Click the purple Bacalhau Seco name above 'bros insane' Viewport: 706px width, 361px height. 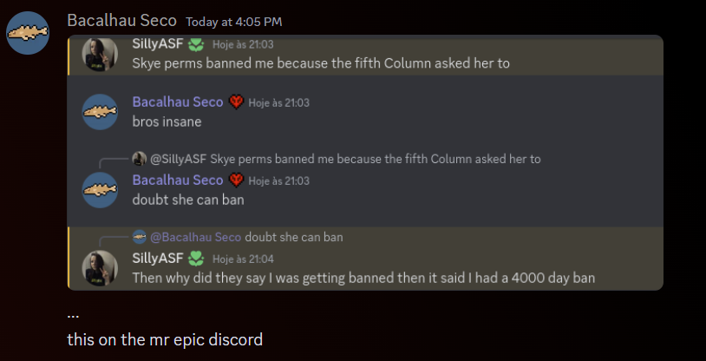[x=178, y=102]
